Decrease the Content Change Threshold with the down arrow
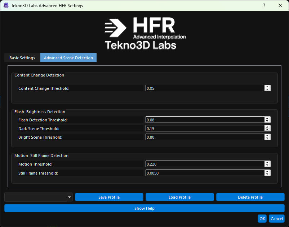This screenshot has height=227, width=289. [267, 89]
